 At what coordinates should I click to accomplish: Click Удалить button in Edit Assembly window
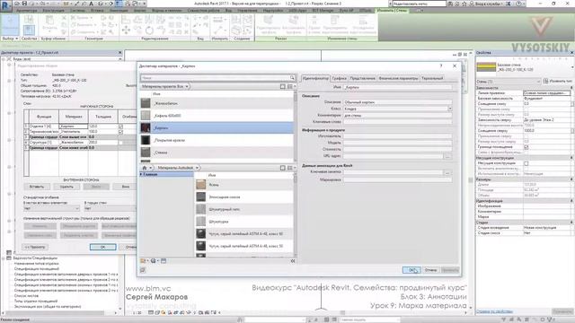(66, 187)
